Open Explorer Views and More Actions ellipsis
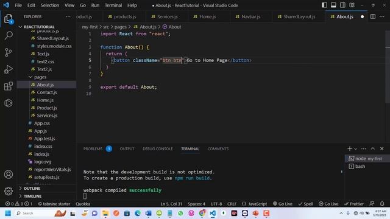The width and height of the screenshot is (390, 219). (x=68, y=16)
